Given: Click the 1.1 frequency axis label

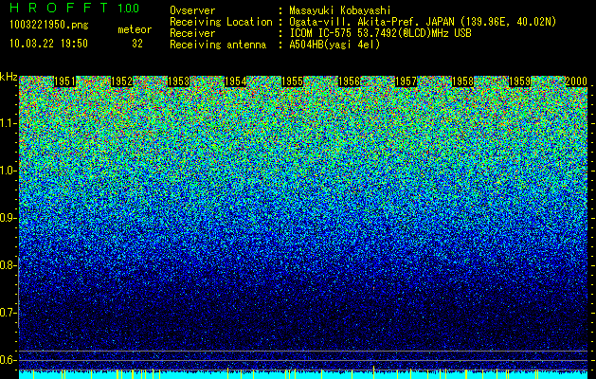Looking at the screenshot, I should tap(8, 123).
